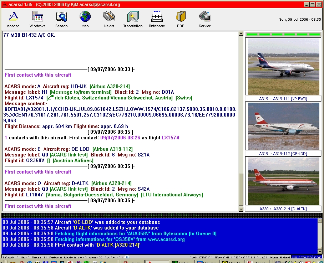Click aircraft registration HB-IJK
The image size is (324, 263).
coord(79,86)
